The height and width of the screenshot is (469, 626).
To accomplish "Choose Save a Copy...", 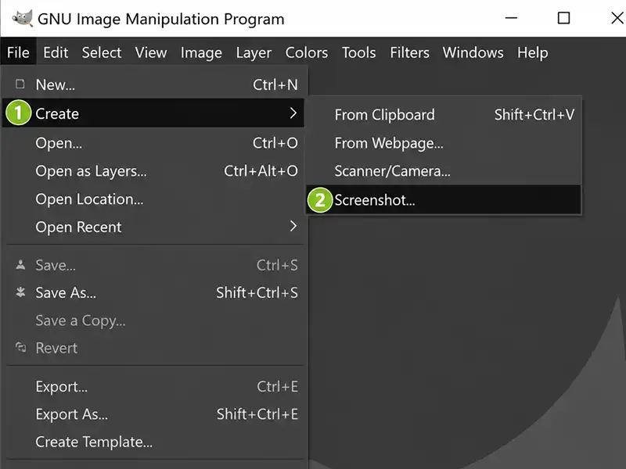I will coord(153,320).
